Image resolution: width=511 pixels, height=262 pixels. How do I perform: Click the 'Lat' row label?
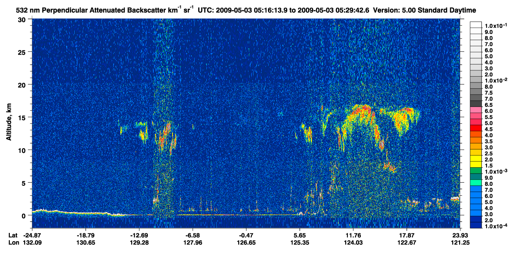point(13,235)
